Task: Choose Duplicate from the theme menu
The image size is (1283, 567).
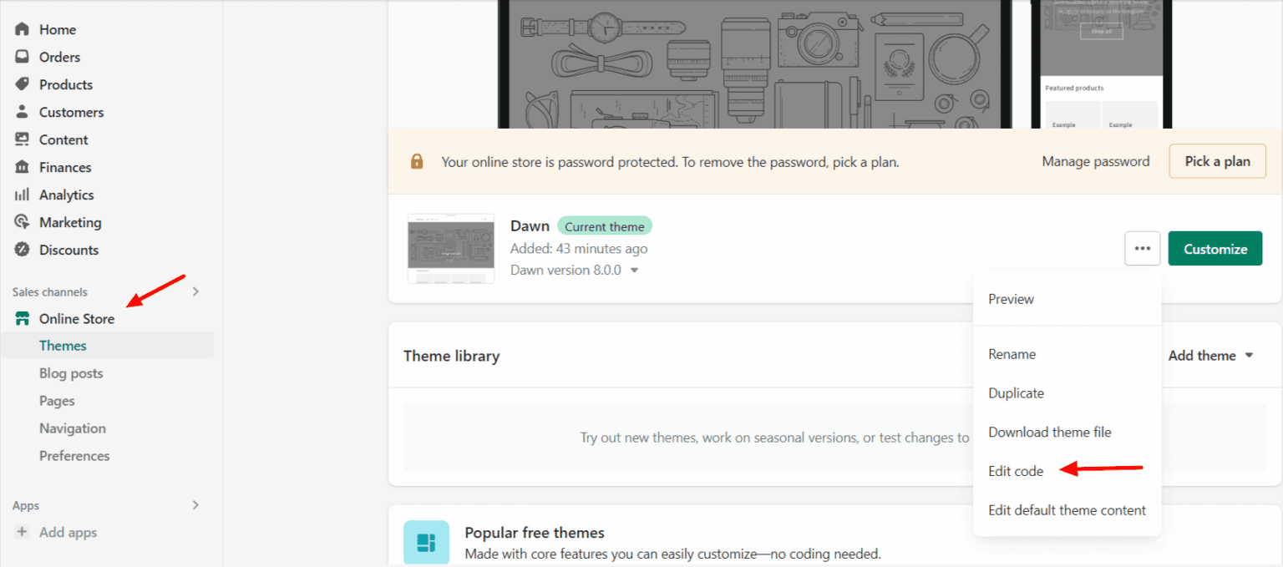Action: [x=1016, y=392]
